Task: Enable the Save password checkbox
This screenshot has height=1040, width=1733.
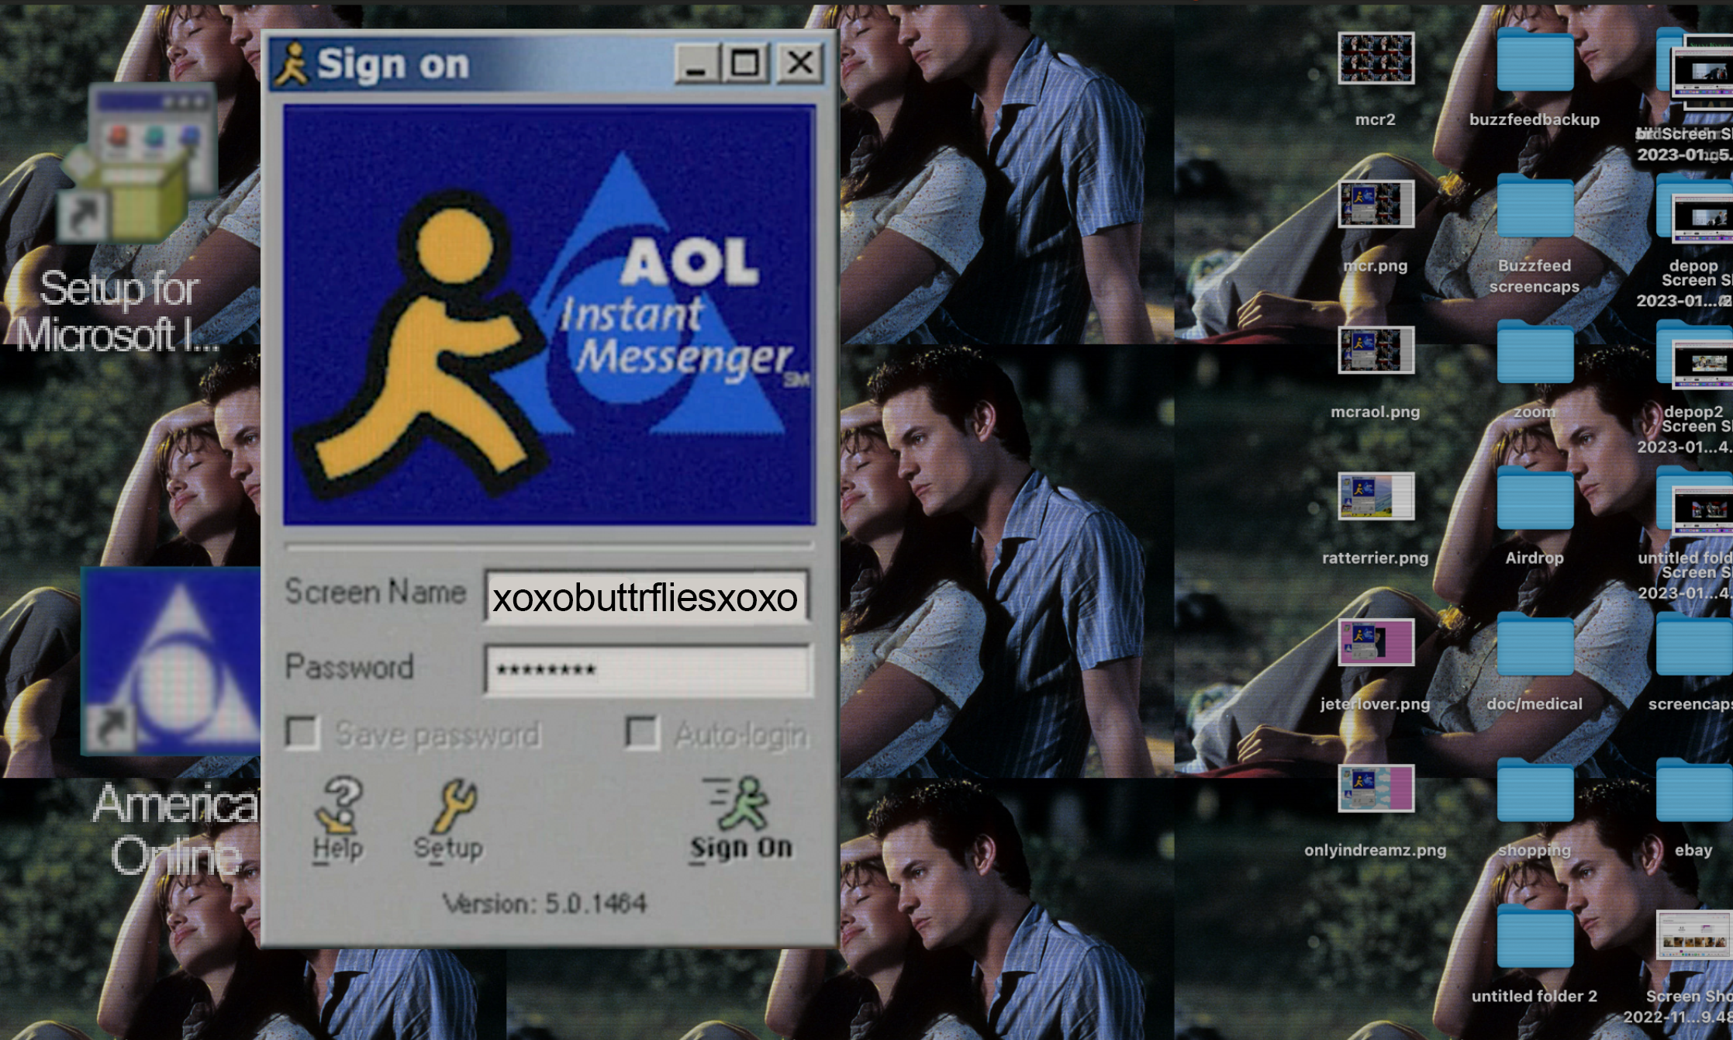Action: point(302,732)
